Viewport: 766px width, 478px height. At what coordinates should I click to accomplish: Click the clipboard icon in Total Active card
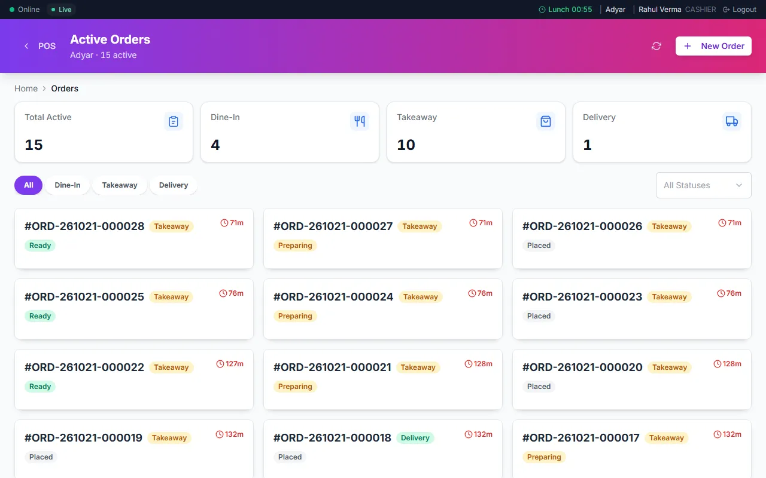click(174, 121)
